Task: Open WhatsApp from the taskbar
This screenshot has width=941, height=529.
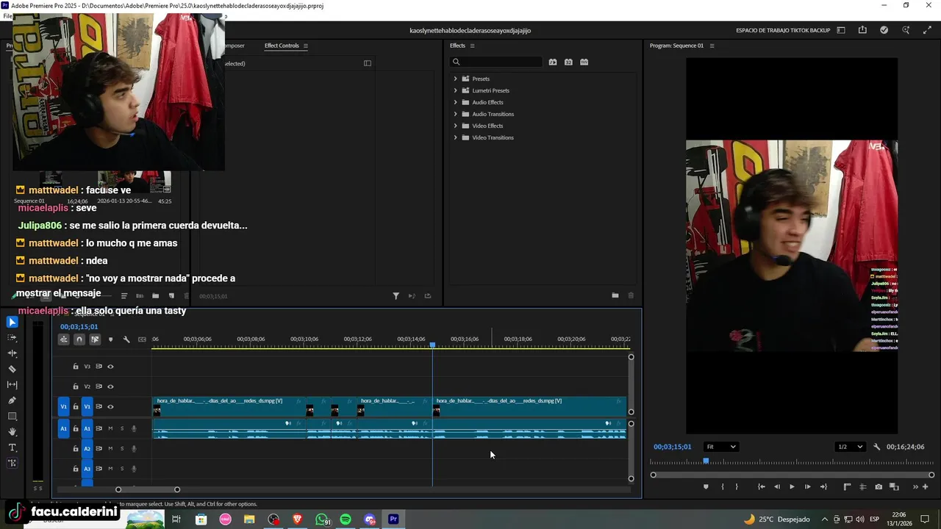Action: [322, 519]
